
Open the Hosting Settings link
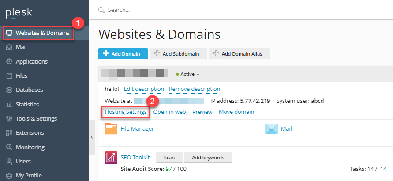126,112
